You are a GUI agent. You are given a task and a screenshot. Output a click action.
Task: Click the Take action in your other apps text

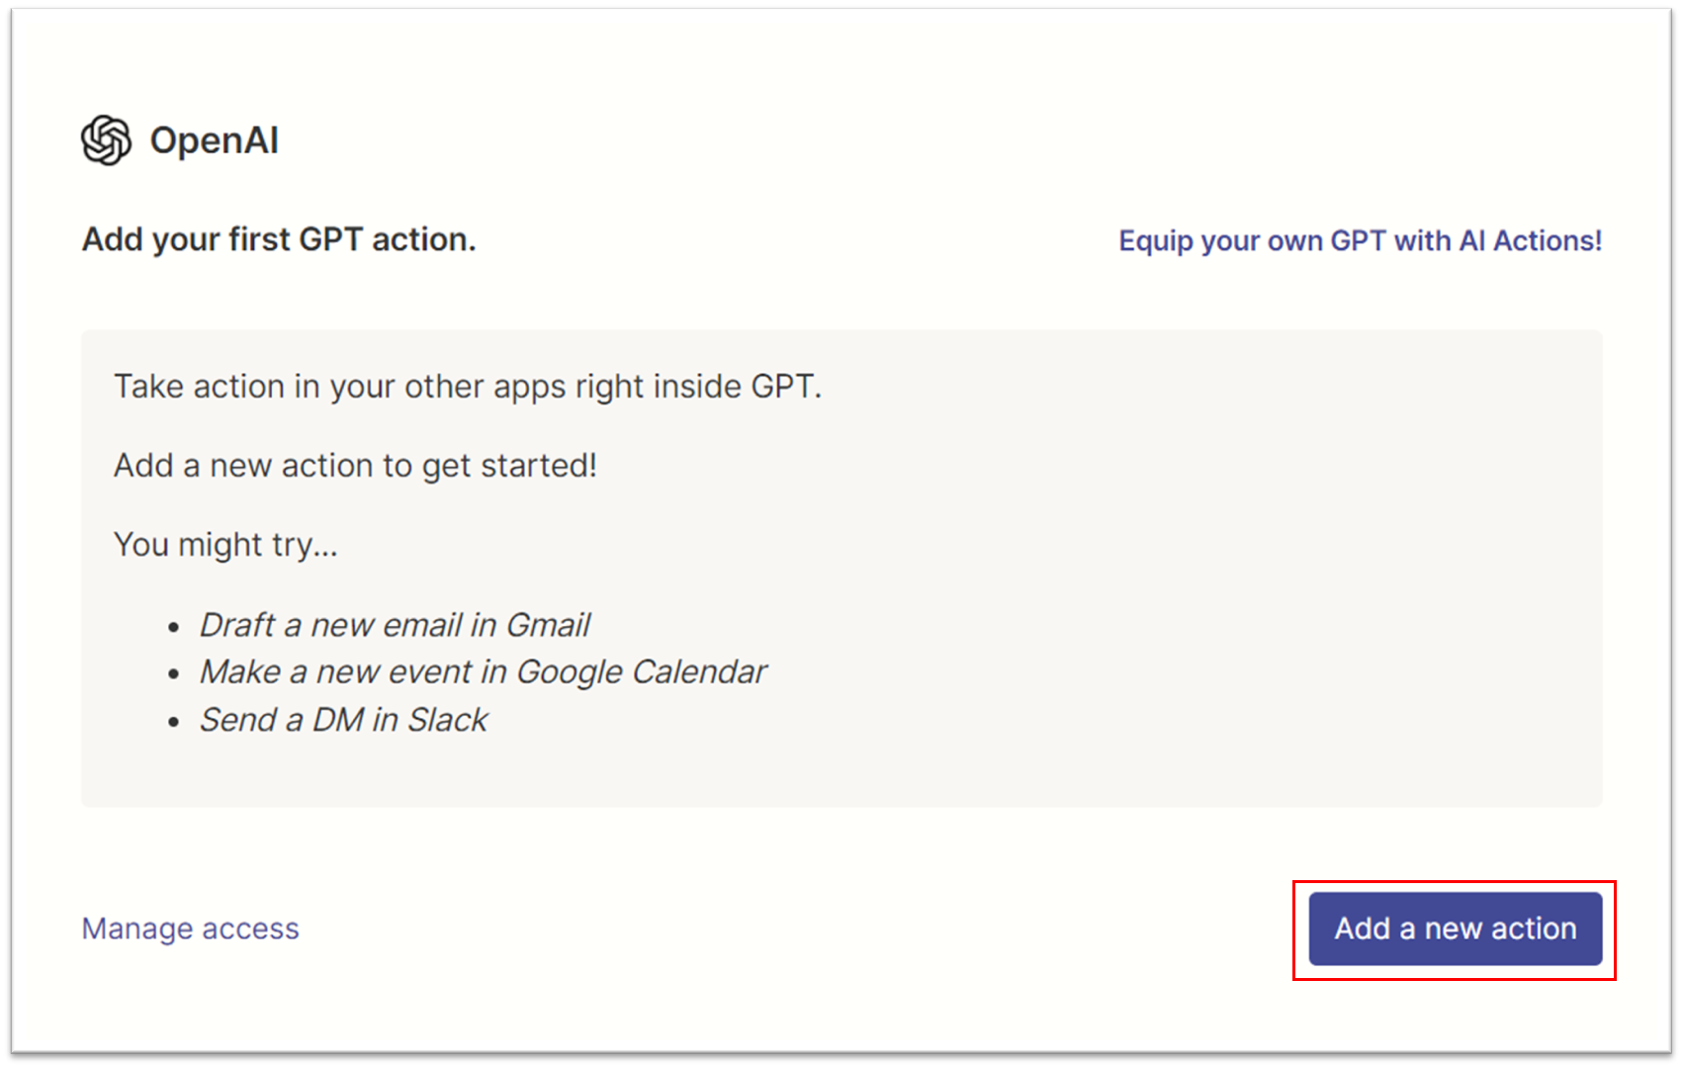[x=468, y=387]
